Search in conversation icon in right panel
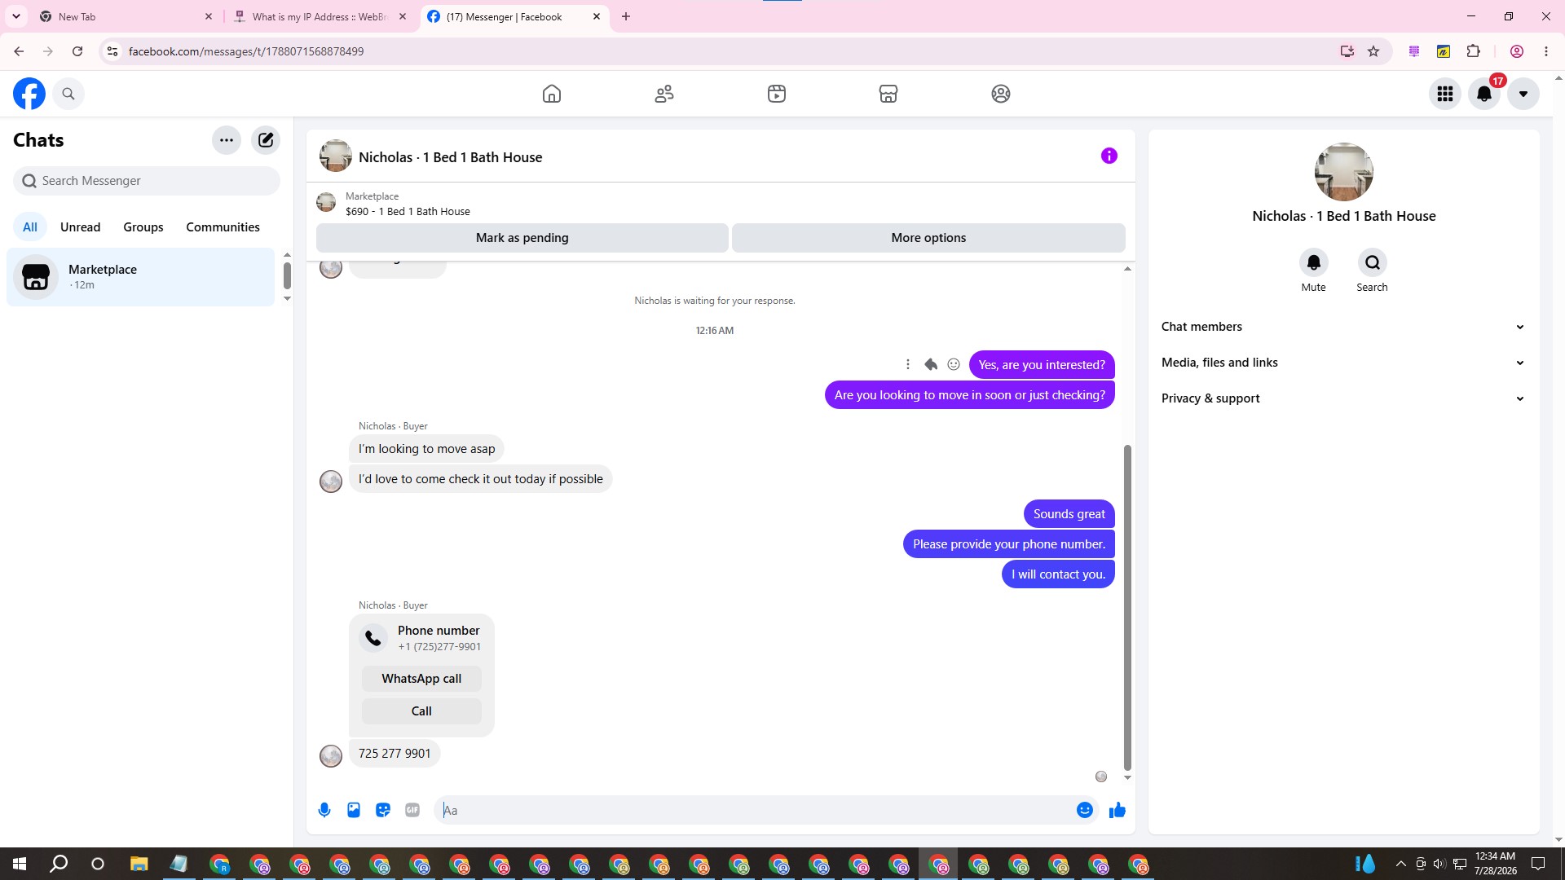The image size is (1565, 880). tap(1373, 262)
